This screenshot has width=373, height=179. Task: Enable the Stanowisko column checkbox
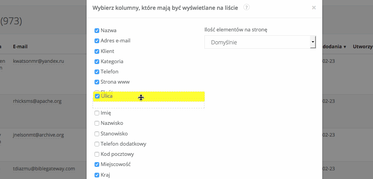pos(97,134)
